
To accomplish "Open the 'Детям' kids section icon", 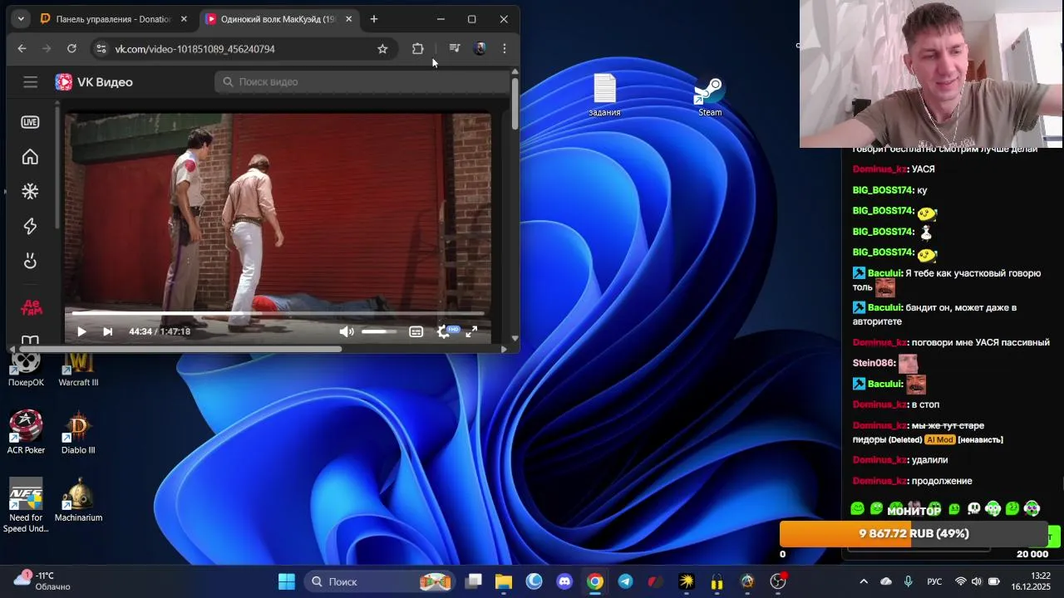I will [31, 308].
